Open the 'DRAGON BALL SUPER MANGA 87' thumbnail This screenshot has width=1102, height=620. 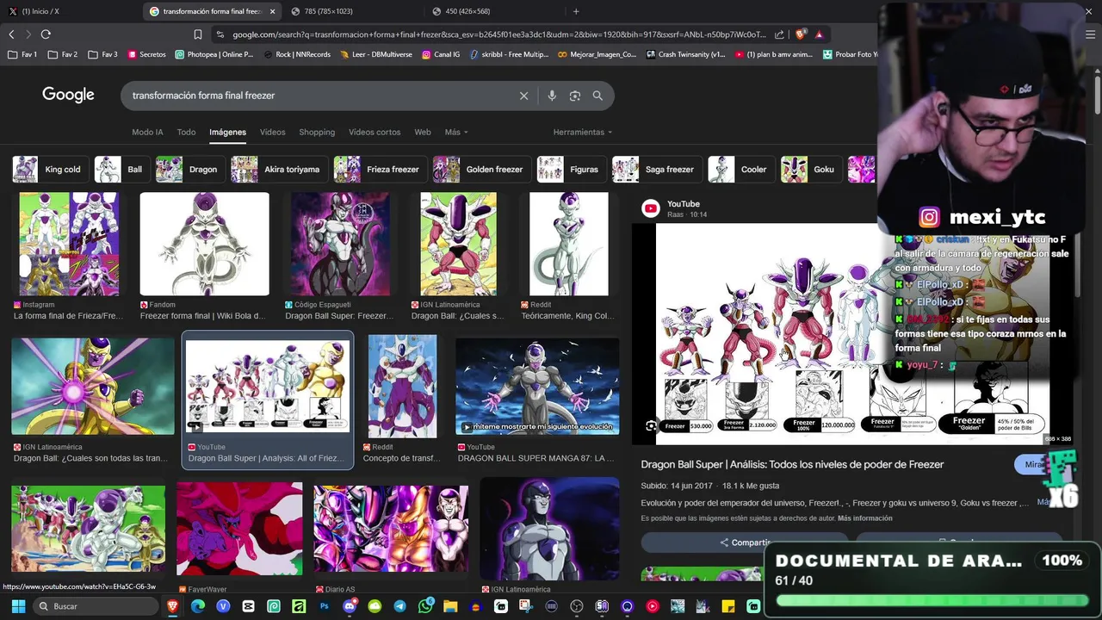pos(537,387)
